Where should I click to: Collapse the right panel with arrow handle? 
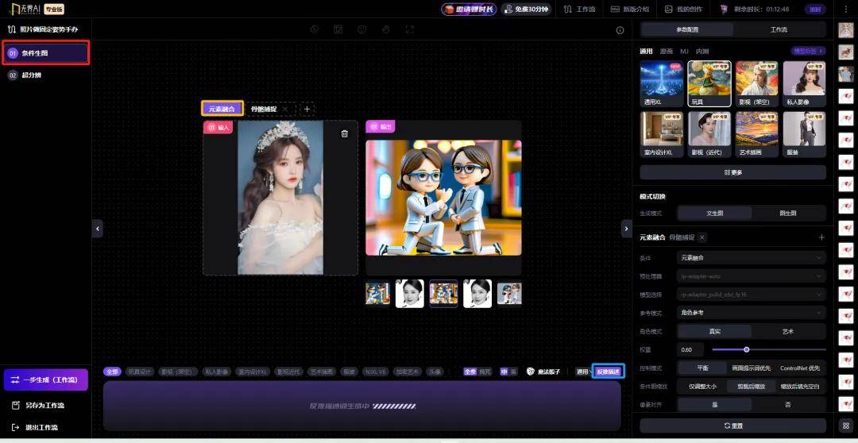point(626,229)
